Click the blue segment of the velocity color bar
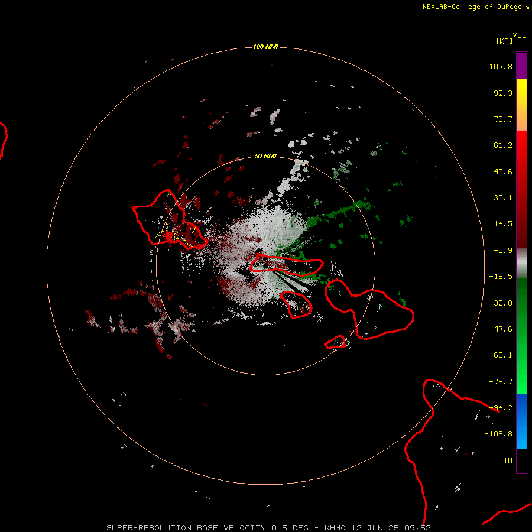532x532 pixels. pyautogui.click(x=522, y=421)
